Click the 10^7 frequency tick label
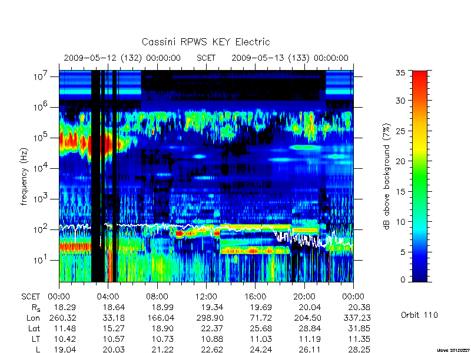 pyautogui.click(x=41, y=76)
